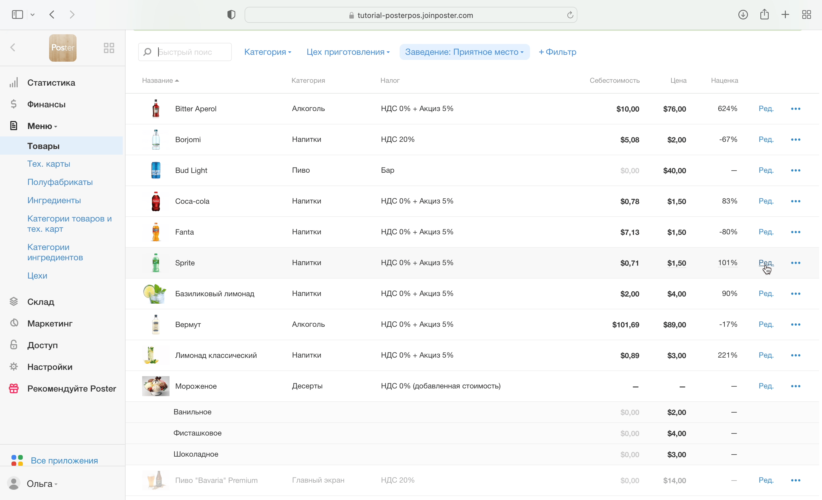Open Тех. карты in the sidebar menu
This screenshot has width=822, height=500.
click(49, 164)
